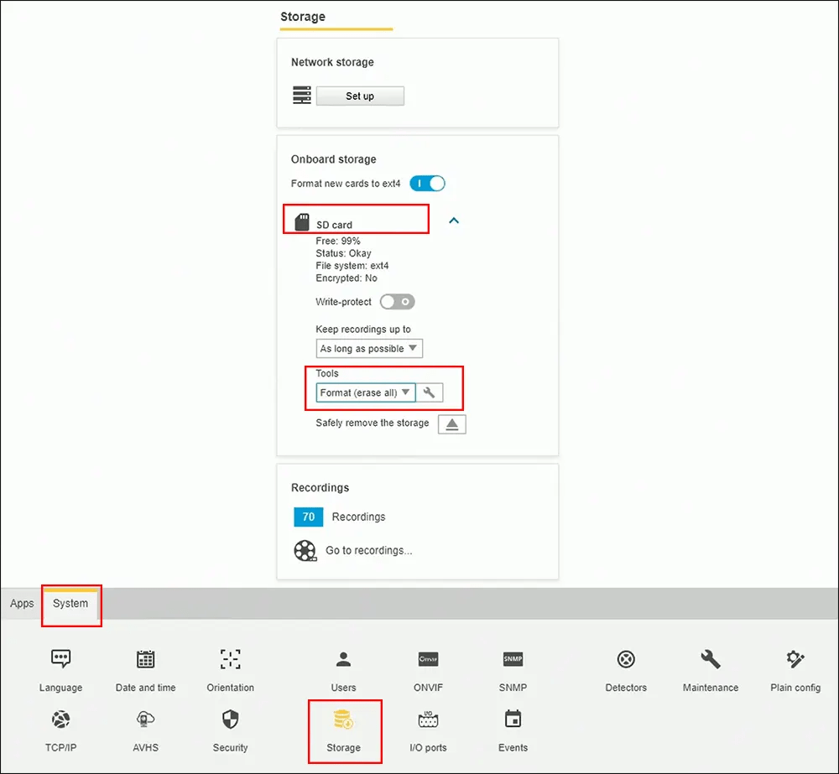Open the ONVIF settings icon
Screen dimensions: 839x774
coord(428,659)
